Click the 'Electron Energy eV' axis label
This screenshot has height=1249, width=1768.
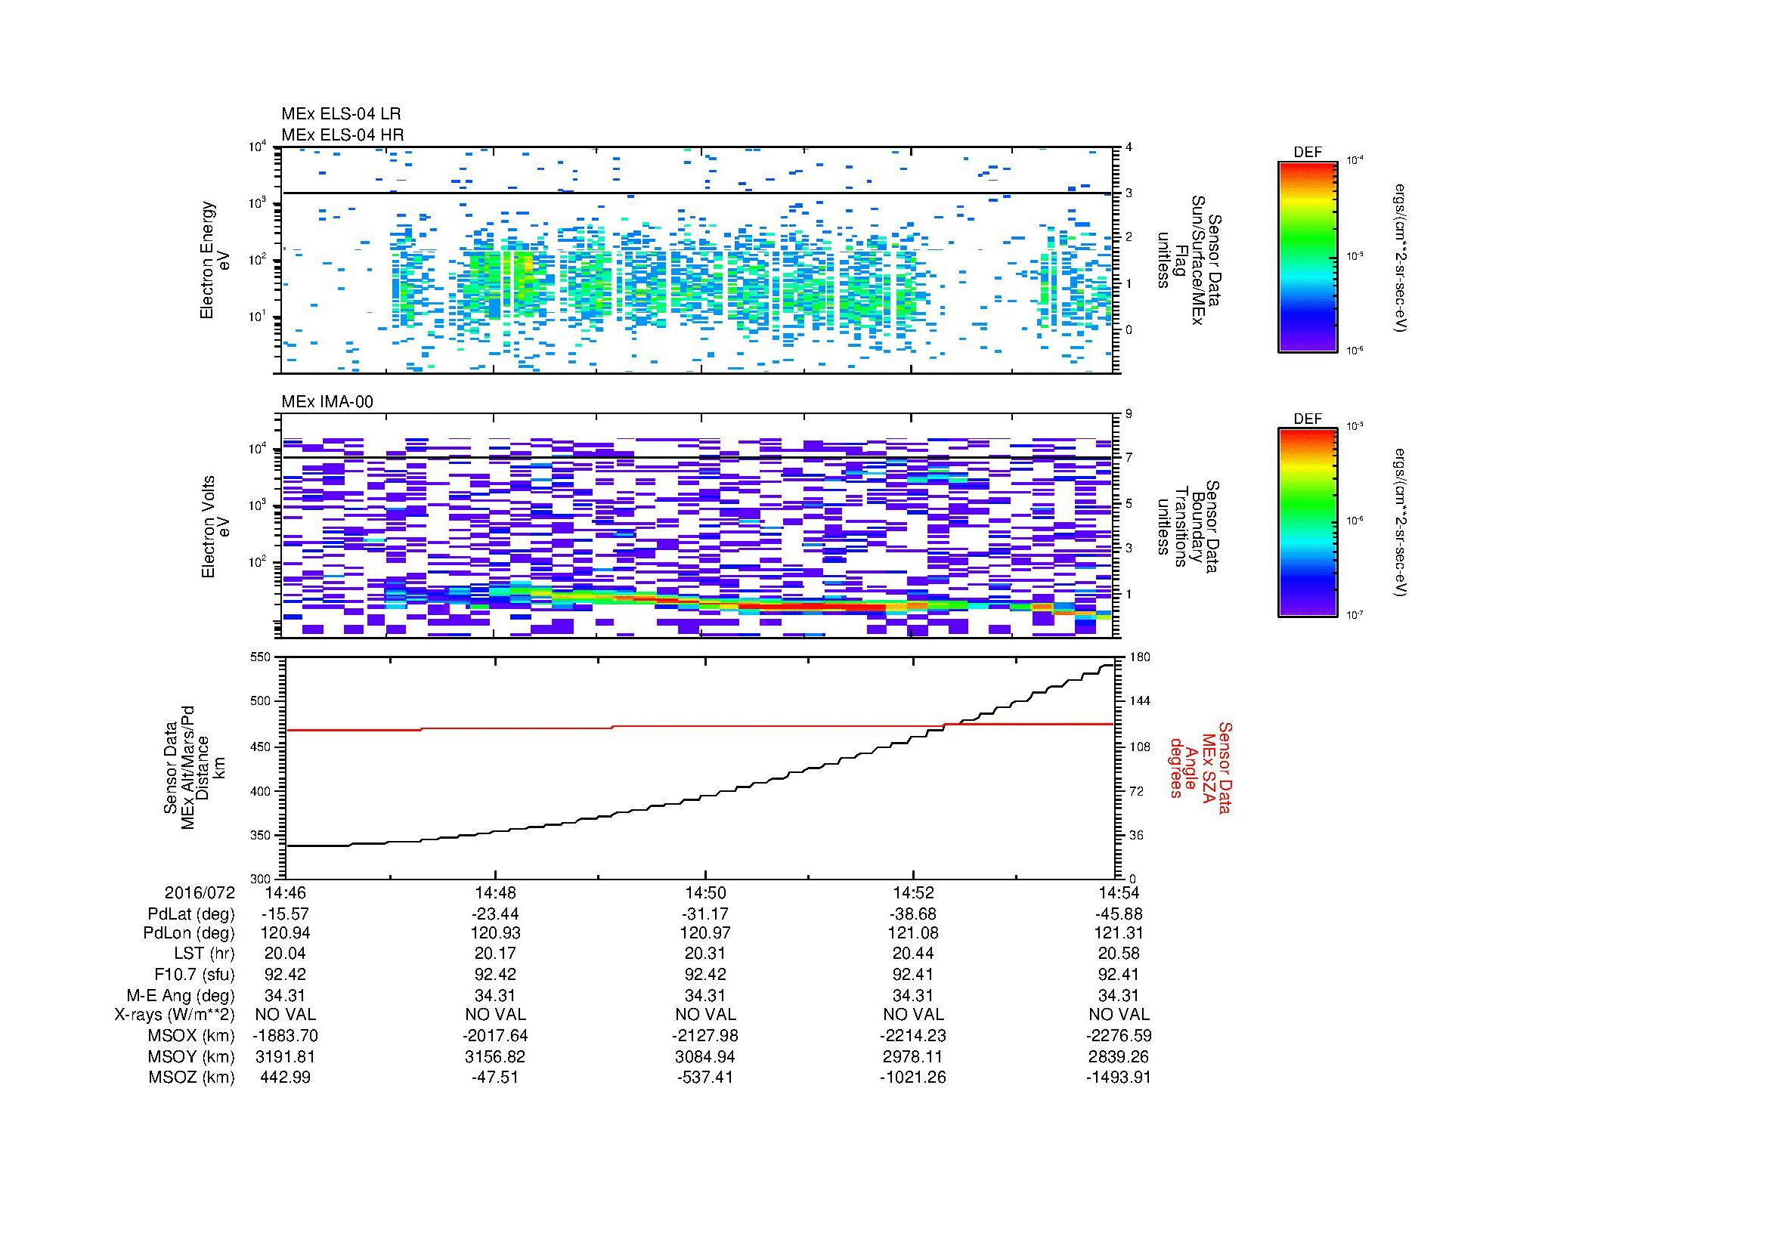click(x=215, y=260)
